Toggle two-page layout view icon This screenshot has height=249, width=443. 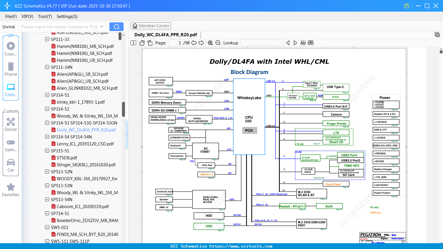coord(134,43)
